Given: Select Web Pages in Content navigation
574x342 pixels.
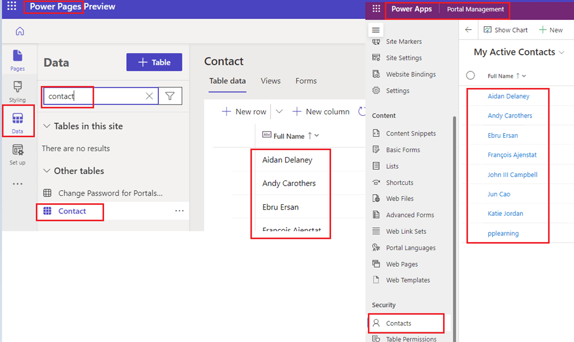Looking at the screenshot, I should [x=401, y=264].
